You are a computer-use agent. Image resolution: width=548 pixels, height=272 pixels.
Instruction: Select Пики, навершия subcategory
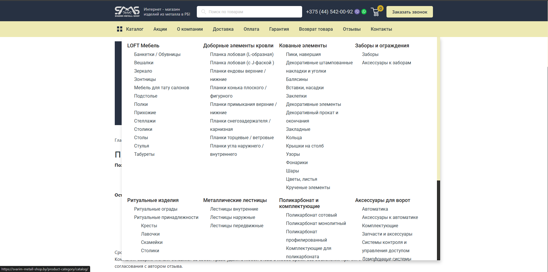[x=303, y=54]
